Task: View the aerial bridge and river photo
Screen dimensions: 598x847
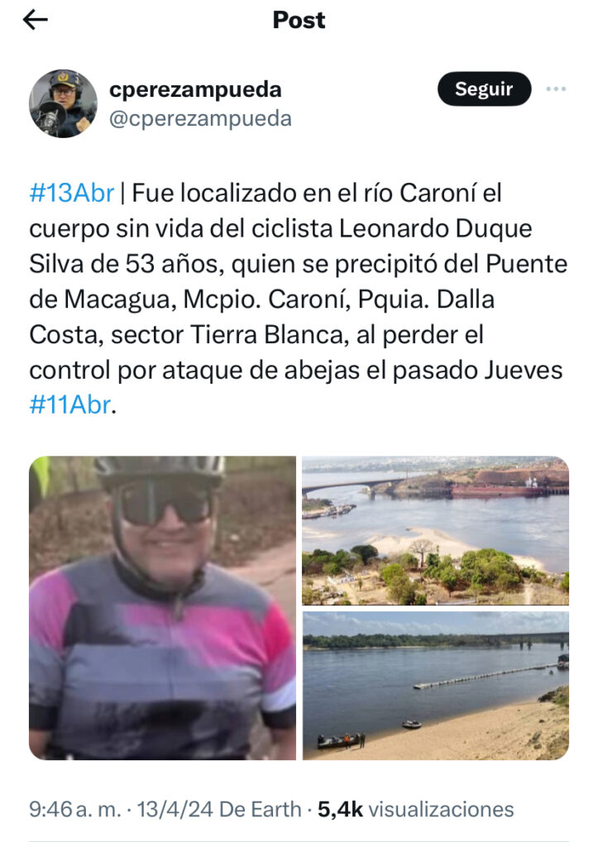Action: coord(435,530)
